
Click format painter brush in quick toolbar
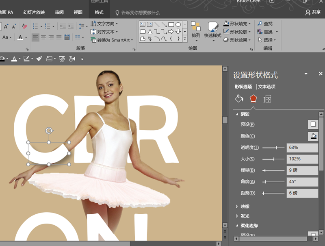click(39, 59)
